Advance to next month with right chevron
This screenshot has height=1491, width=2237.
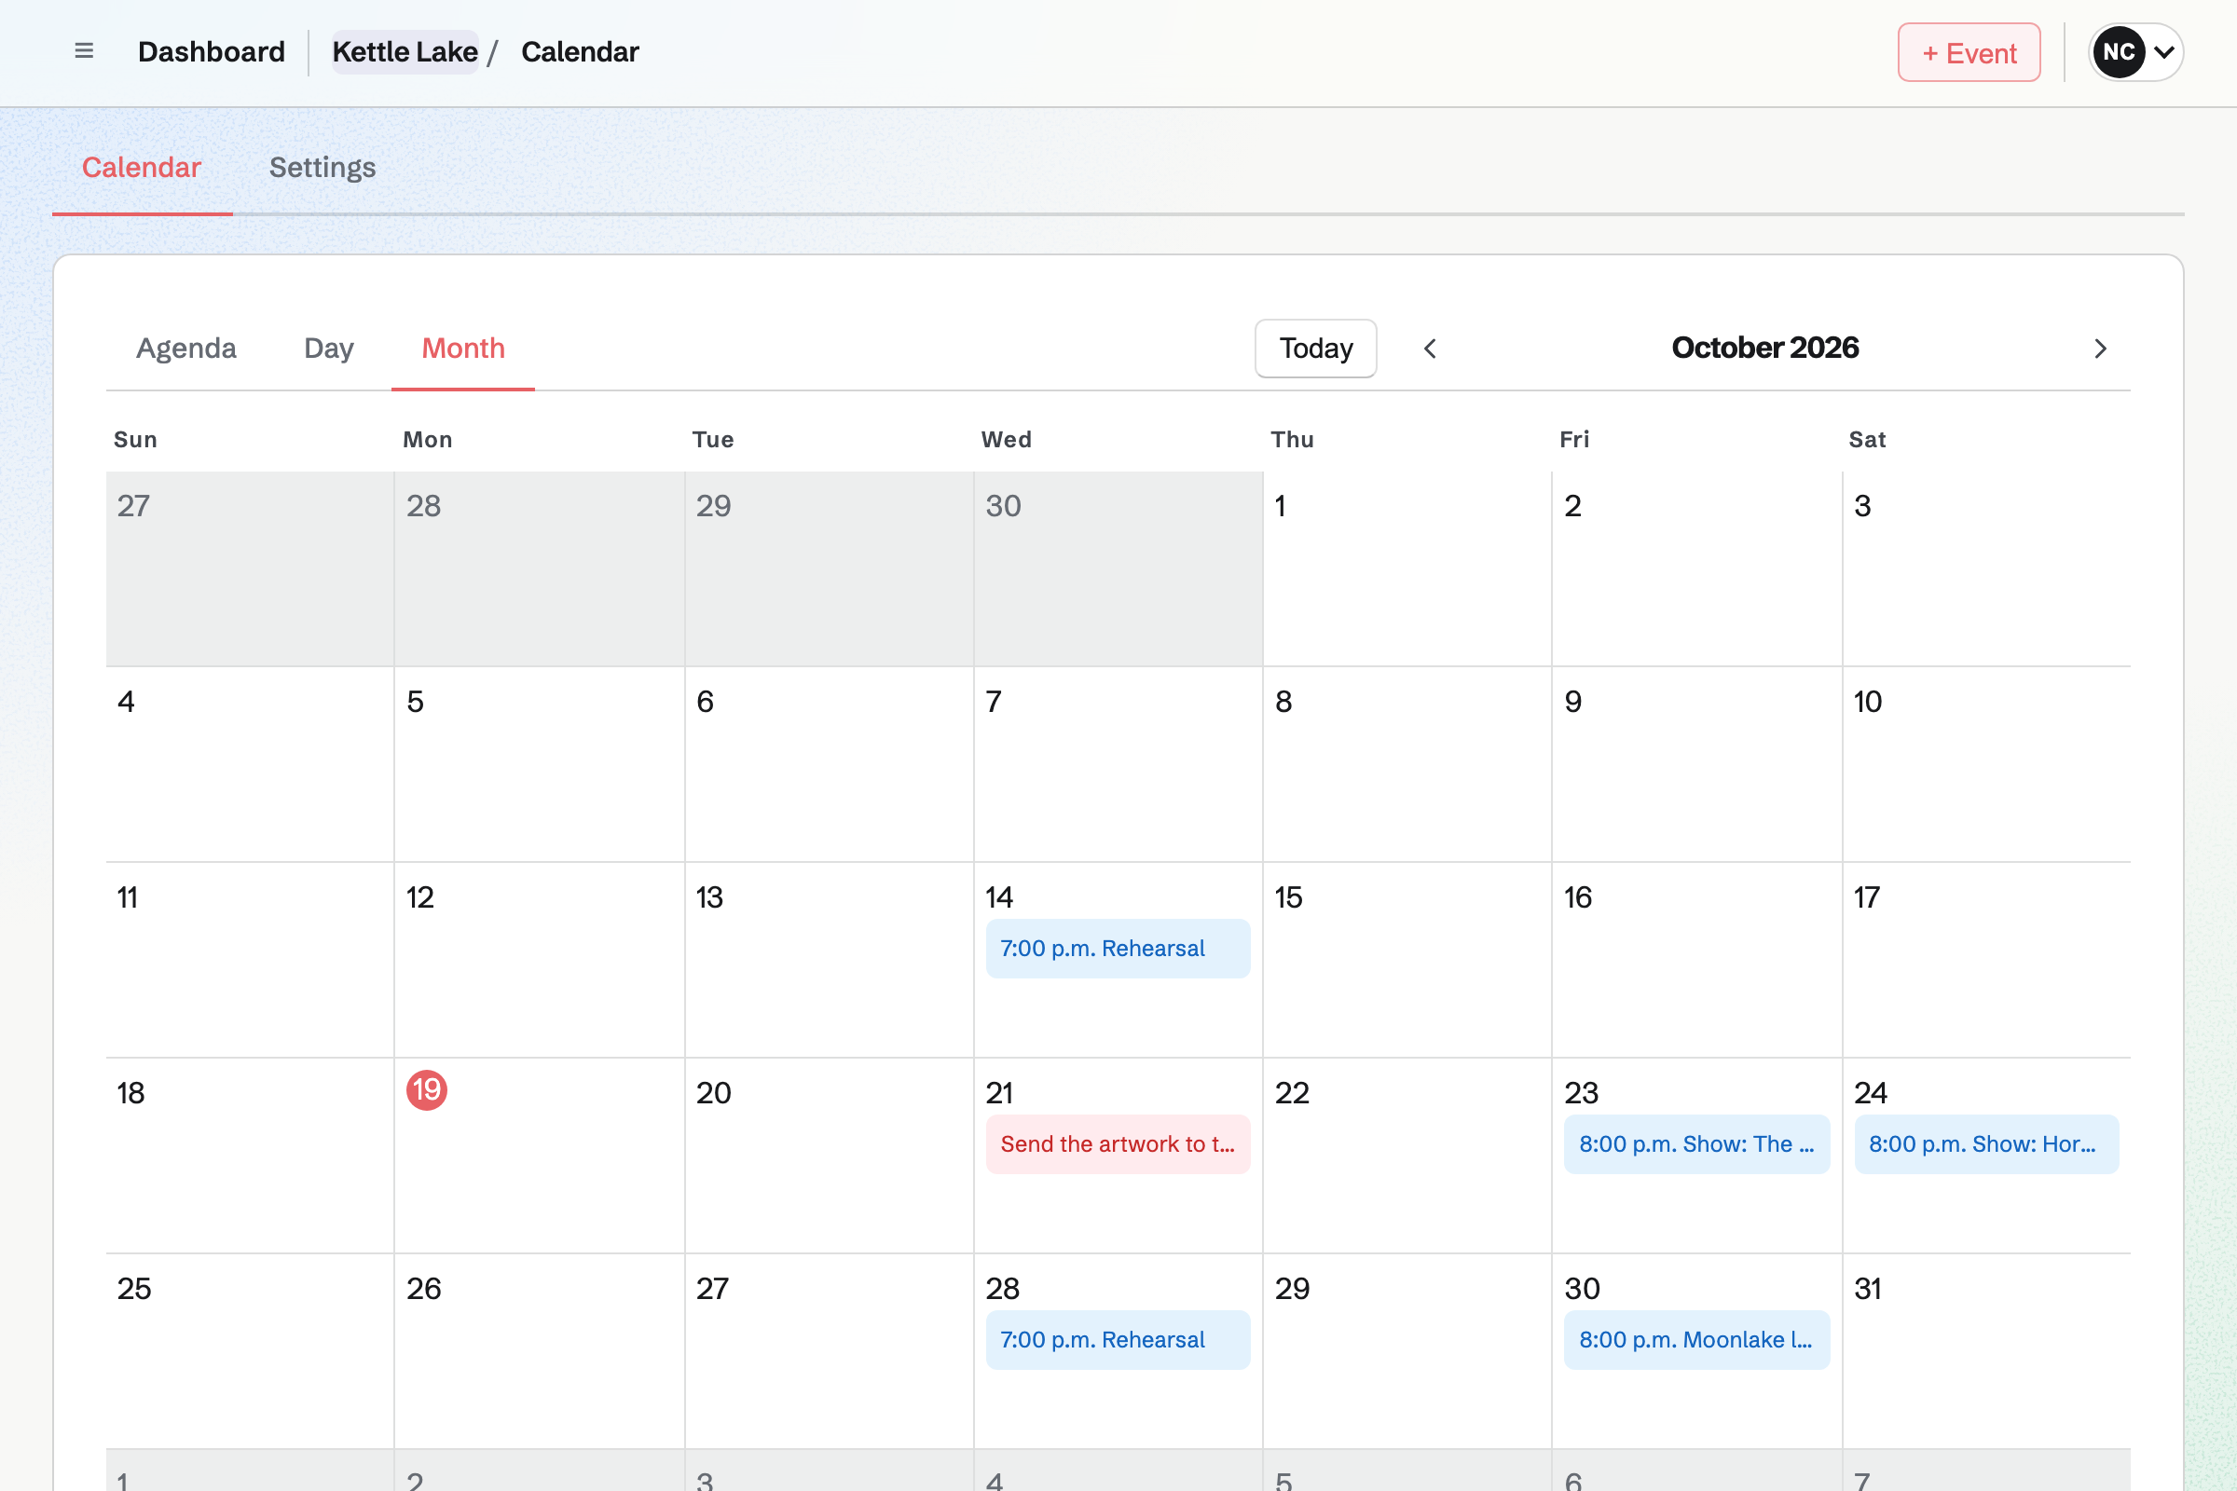tap(2100, 349)
